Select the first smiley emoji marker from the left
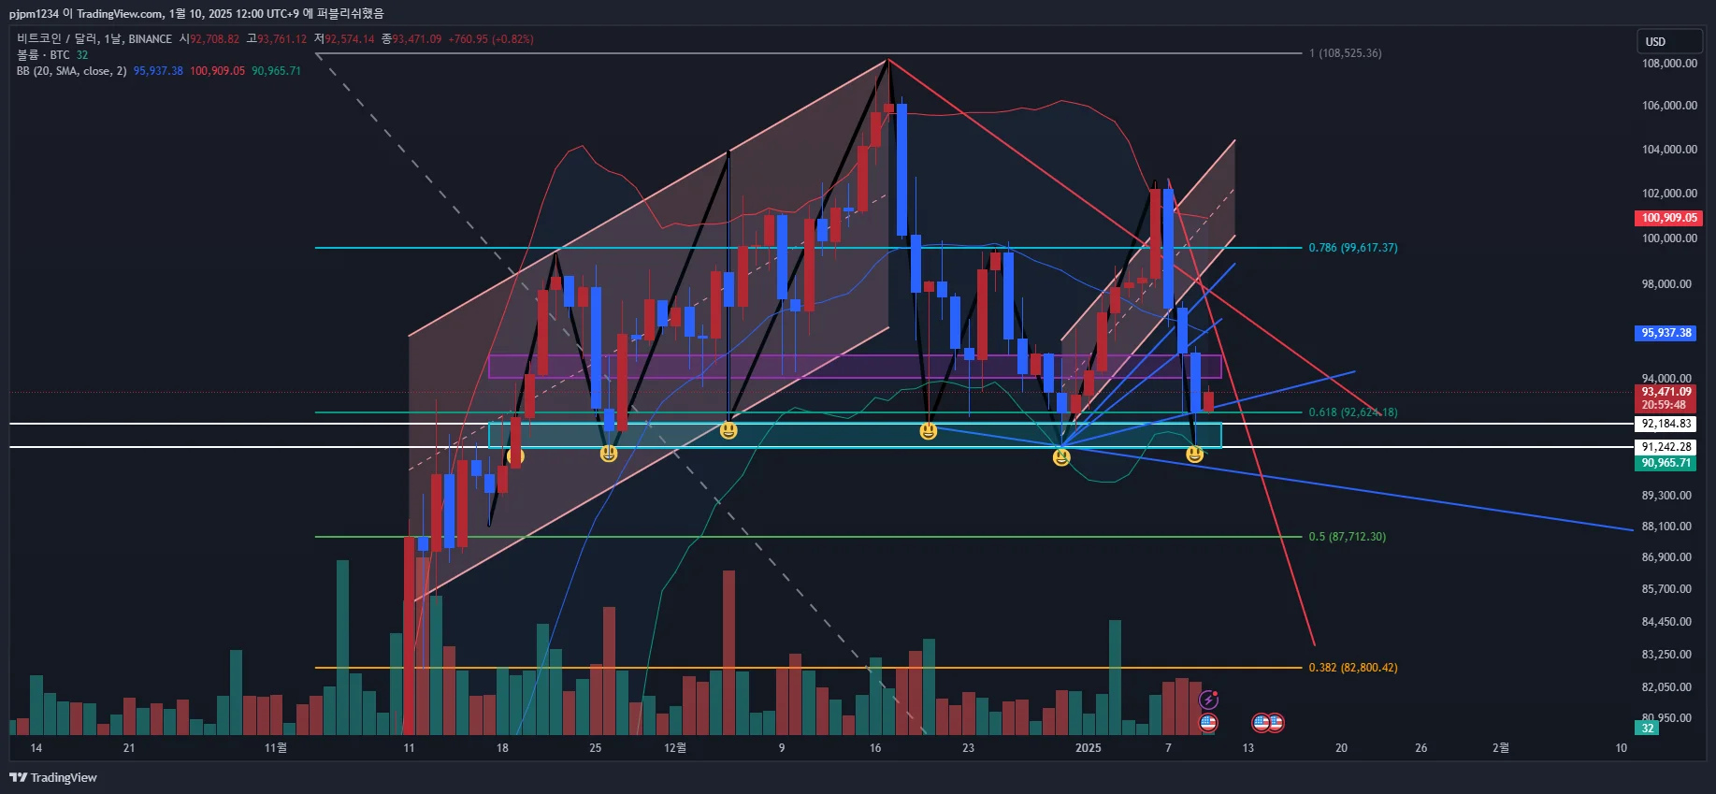This screenshot has width=1716, height=794. click(x=515, y=456)
